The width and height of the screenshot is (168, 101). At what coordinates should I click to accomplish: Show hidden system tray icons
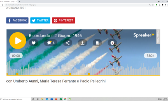pyautogui.click(x=157, y=99)
